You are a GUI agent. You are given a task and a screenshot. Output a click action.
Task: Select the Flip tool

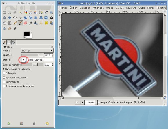46,18
